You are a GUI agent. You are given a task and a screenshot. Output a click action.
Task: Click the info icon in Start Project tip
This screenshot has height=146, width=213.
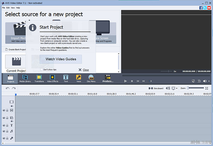pos(32,28)
